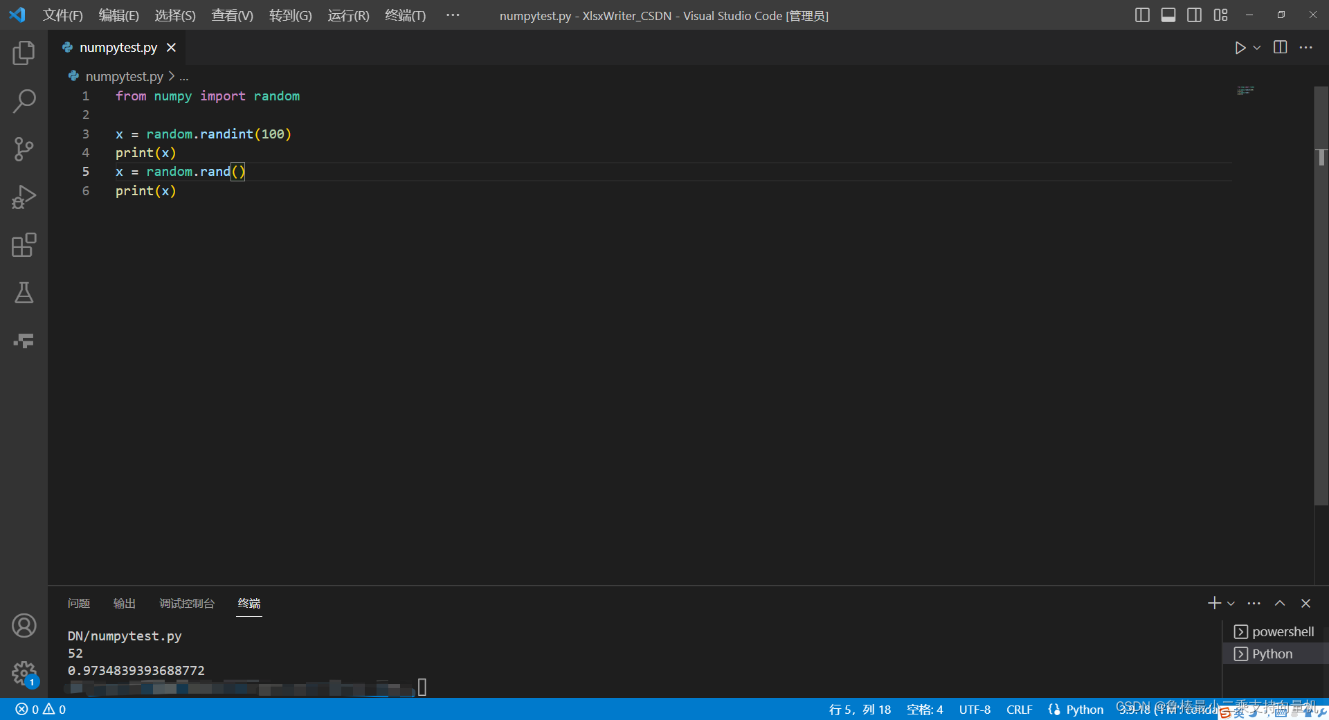Change file encoding UTF-8
Screen dimensions: 1329x720
(x=975, y=710)
